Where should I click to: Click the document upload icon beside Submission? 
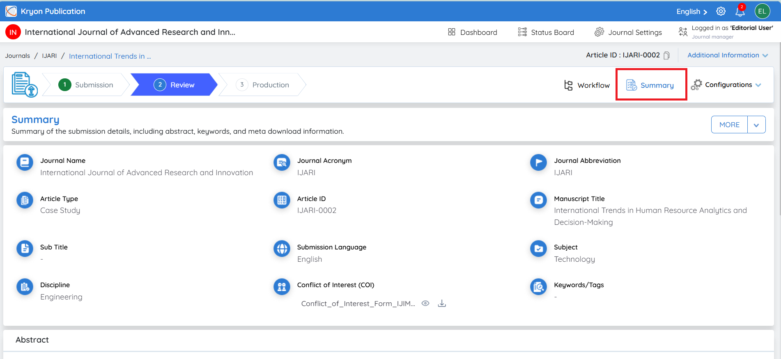(25, 85)
